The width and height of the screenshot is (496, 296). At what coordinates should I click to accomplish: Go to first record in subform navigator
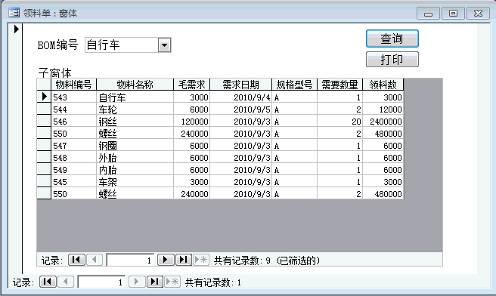coord(76,260)
